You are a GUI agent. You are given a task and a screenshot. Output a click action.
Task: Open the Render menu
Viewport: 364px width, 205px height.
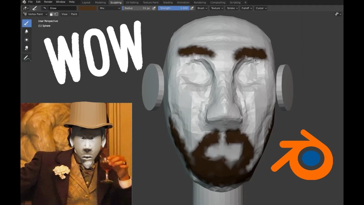(x=48, y=2)
